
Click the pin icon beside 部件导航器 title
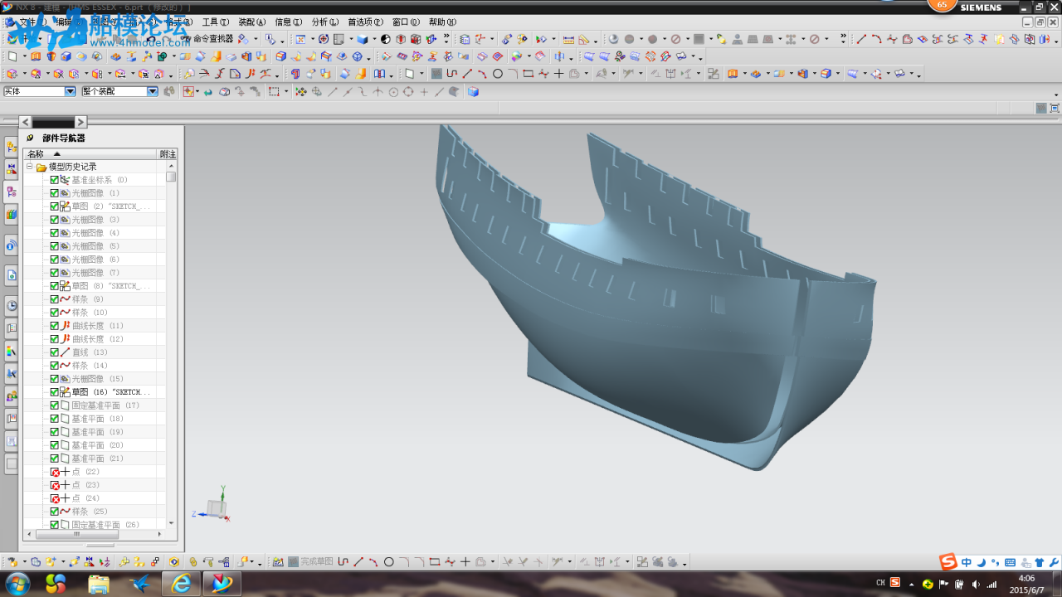31,138
